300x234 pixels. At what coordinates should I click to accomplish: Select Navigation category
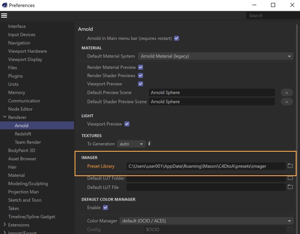[x=19, y=43]
